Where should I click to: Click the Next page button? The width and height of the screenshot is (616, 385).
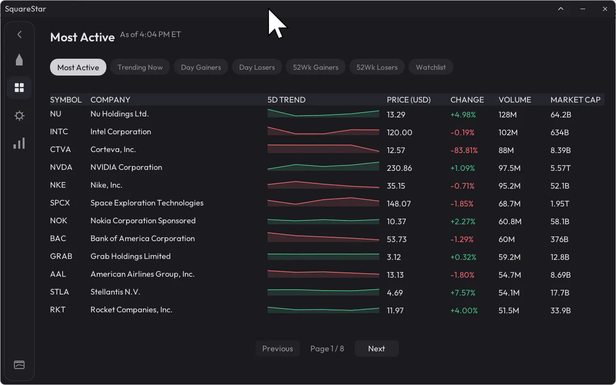point(376,348)
